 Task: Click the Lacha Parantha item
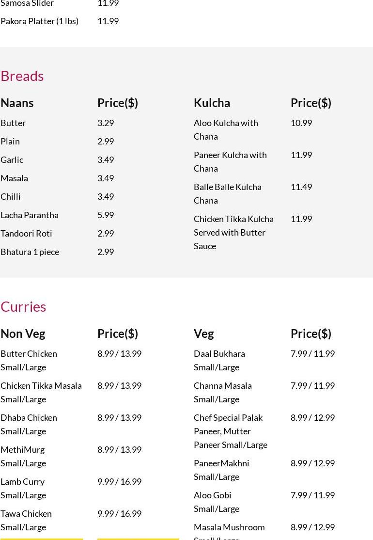(x=30, y=215)
